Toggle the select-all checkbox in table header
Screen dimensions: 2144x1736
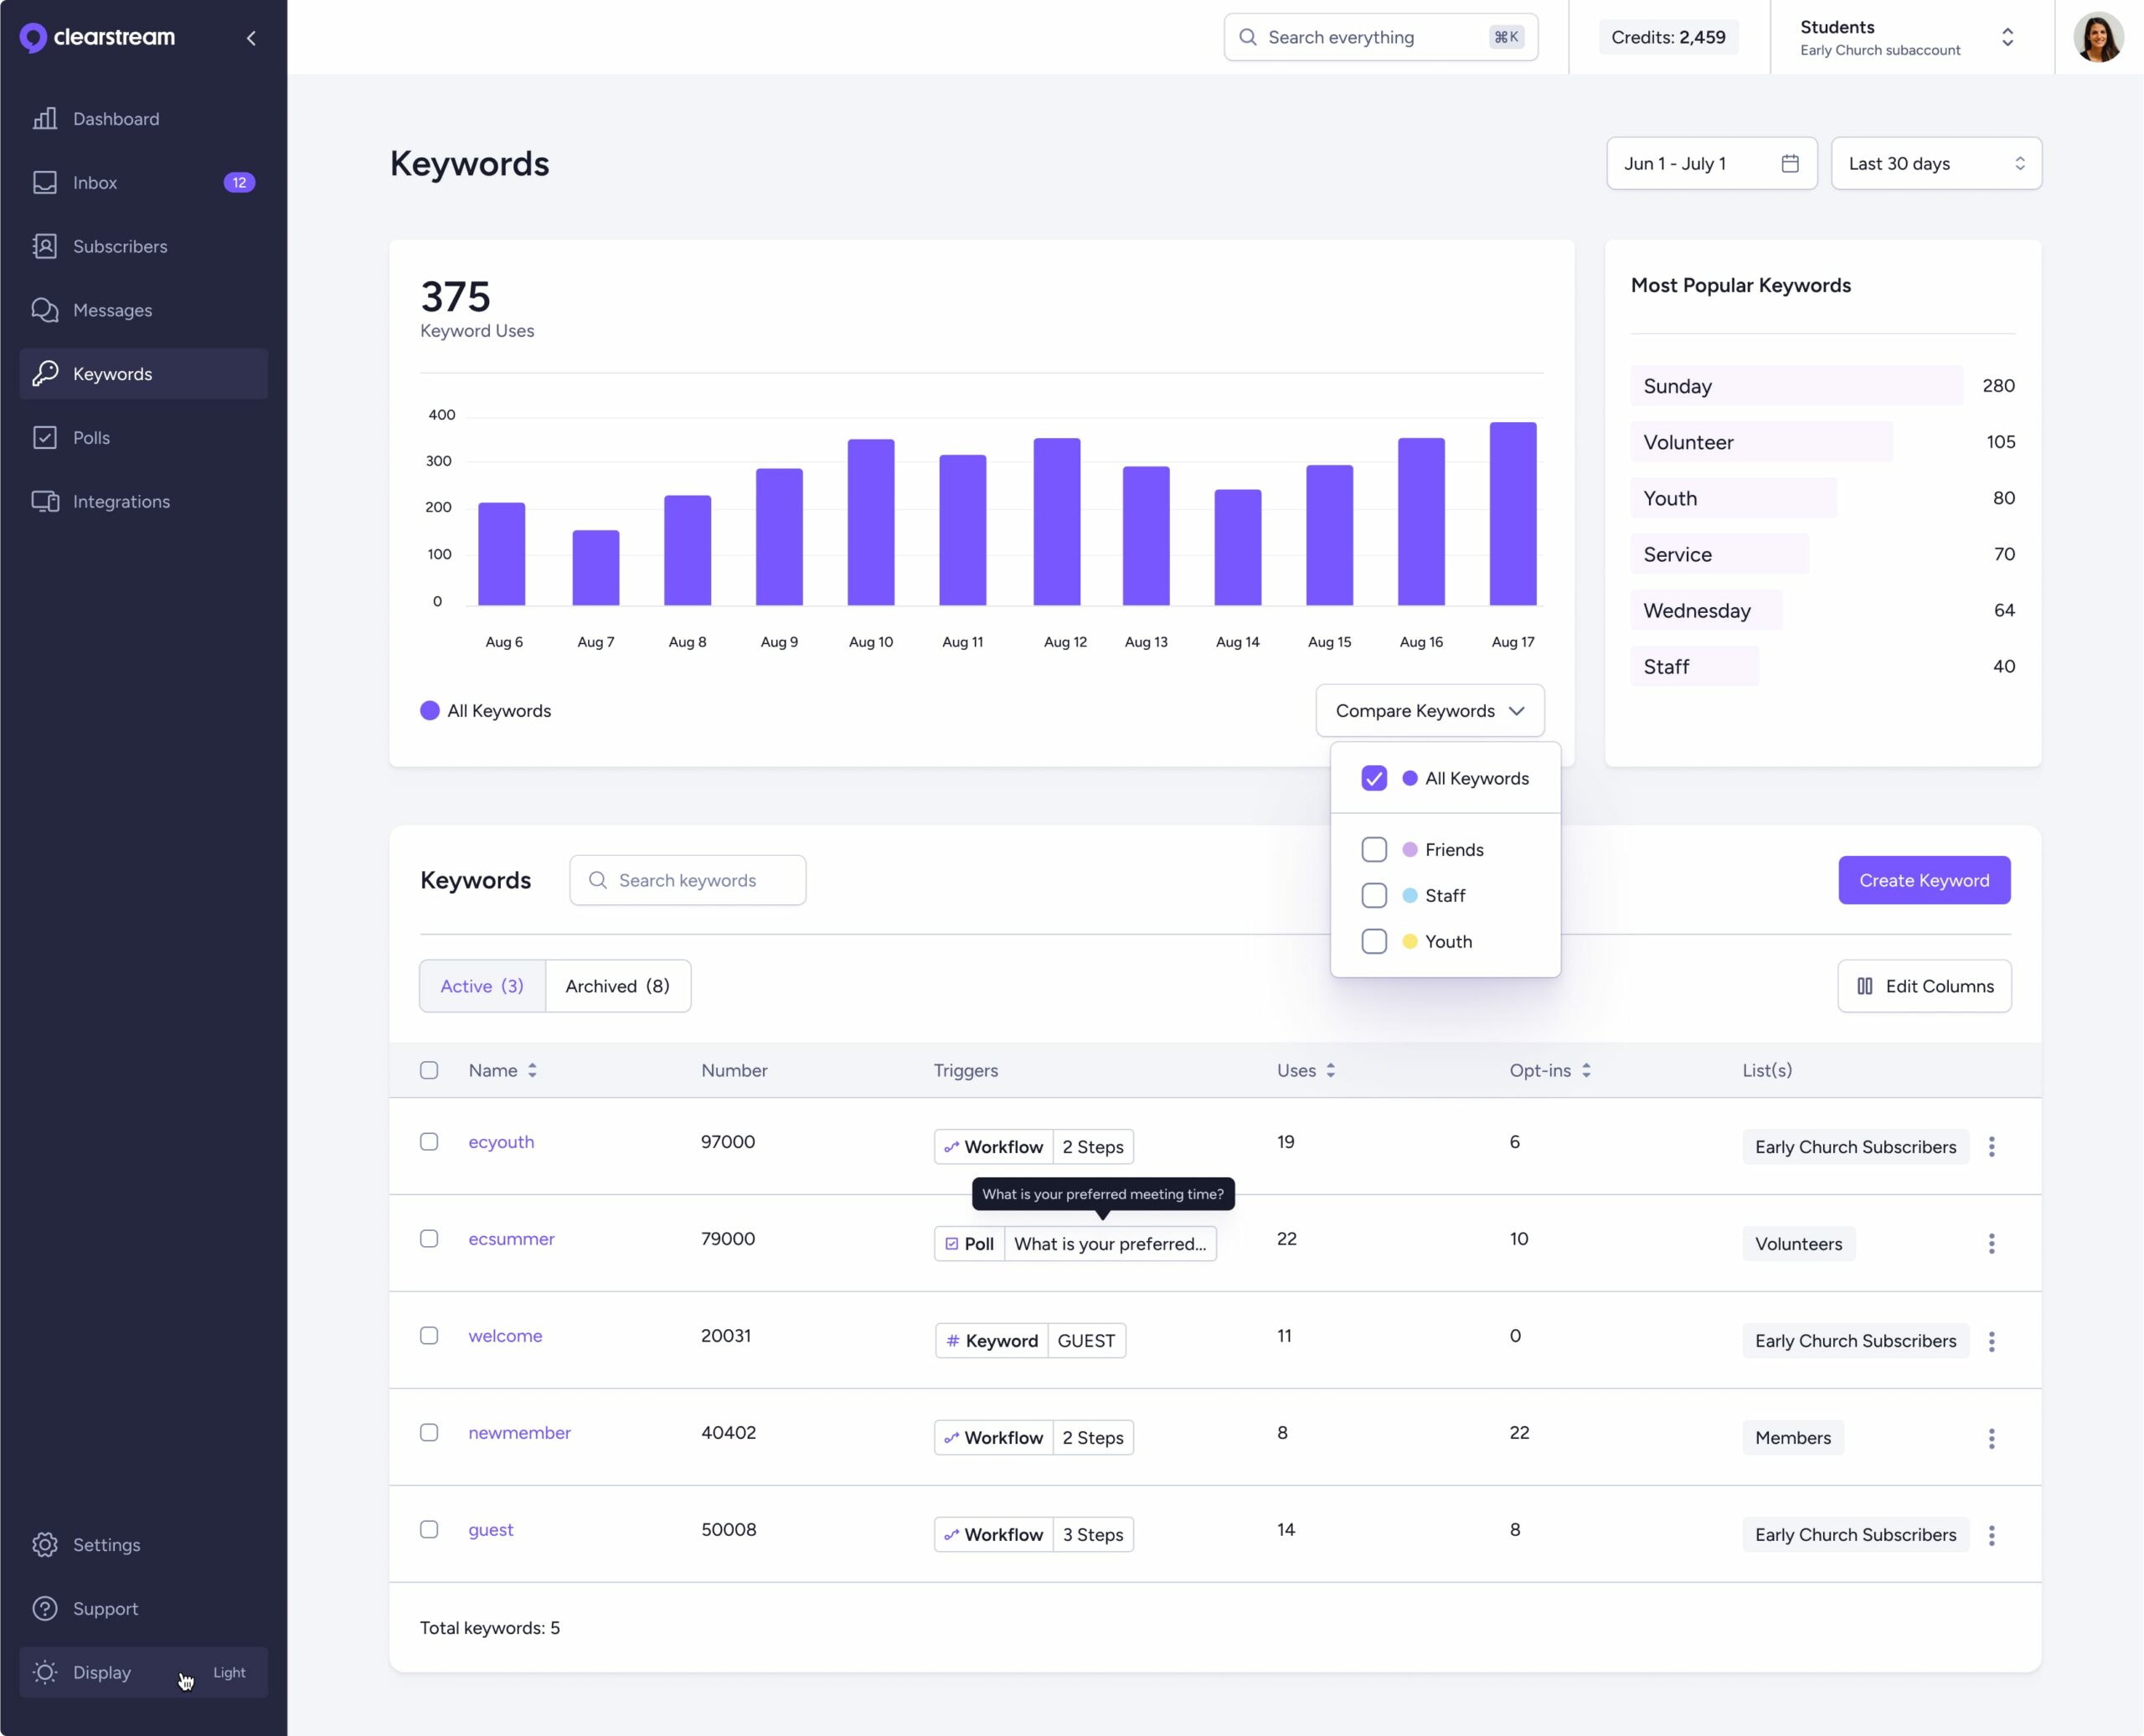click(x=429, y=1070)
